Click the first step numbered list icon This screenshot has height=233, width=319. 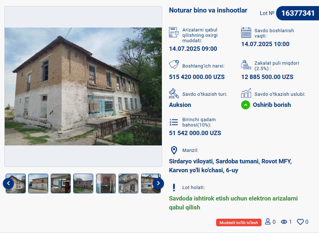click(174, 122)
